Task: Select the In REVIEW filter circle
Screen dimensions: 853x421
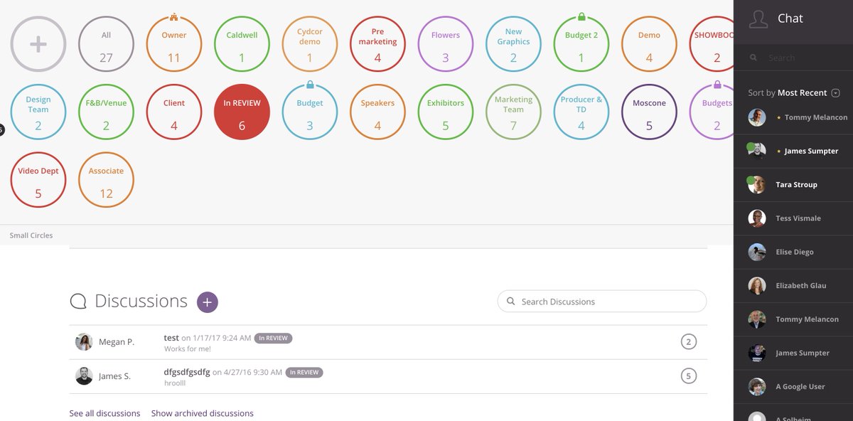Action: [x=242, y=111]
